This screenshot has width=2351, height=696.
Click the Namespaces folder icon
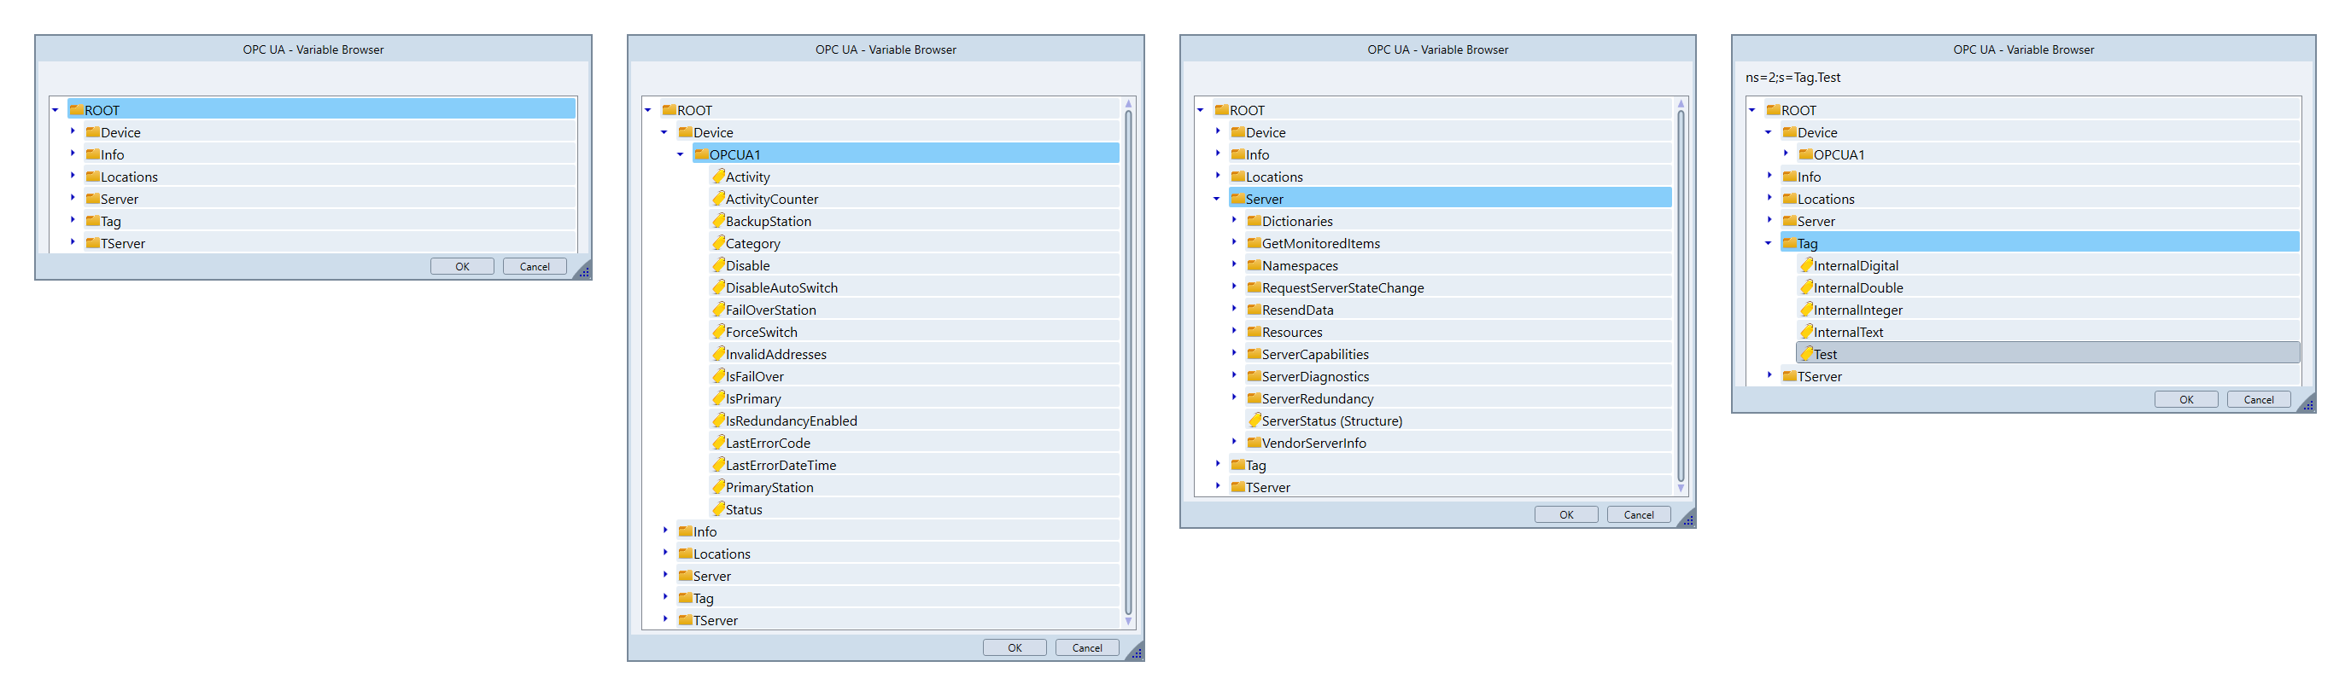click(x=1254, y=265)
